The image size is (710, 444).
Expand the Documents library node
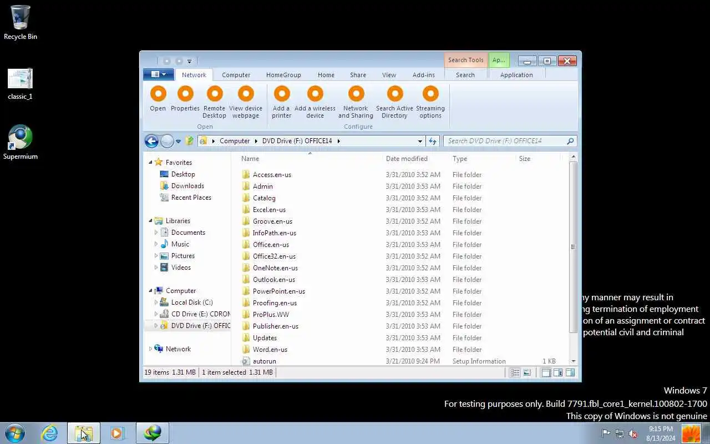coord(156,233)
